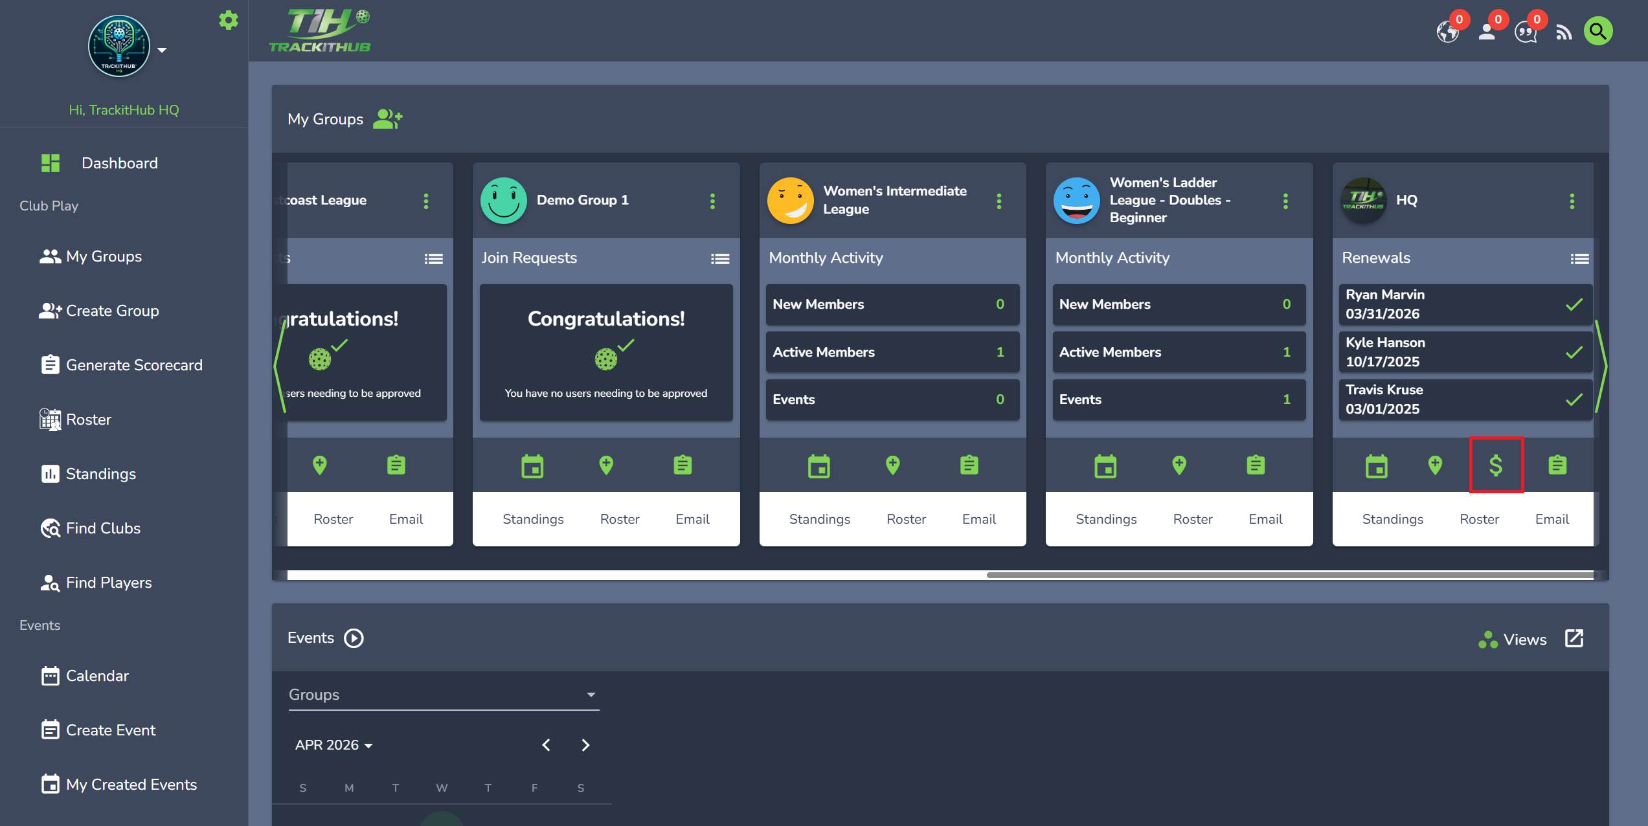Click HQ group clipboard scorecard icon
Viewport: 1648px width, 826px height.
click(x=1557, y=465)
